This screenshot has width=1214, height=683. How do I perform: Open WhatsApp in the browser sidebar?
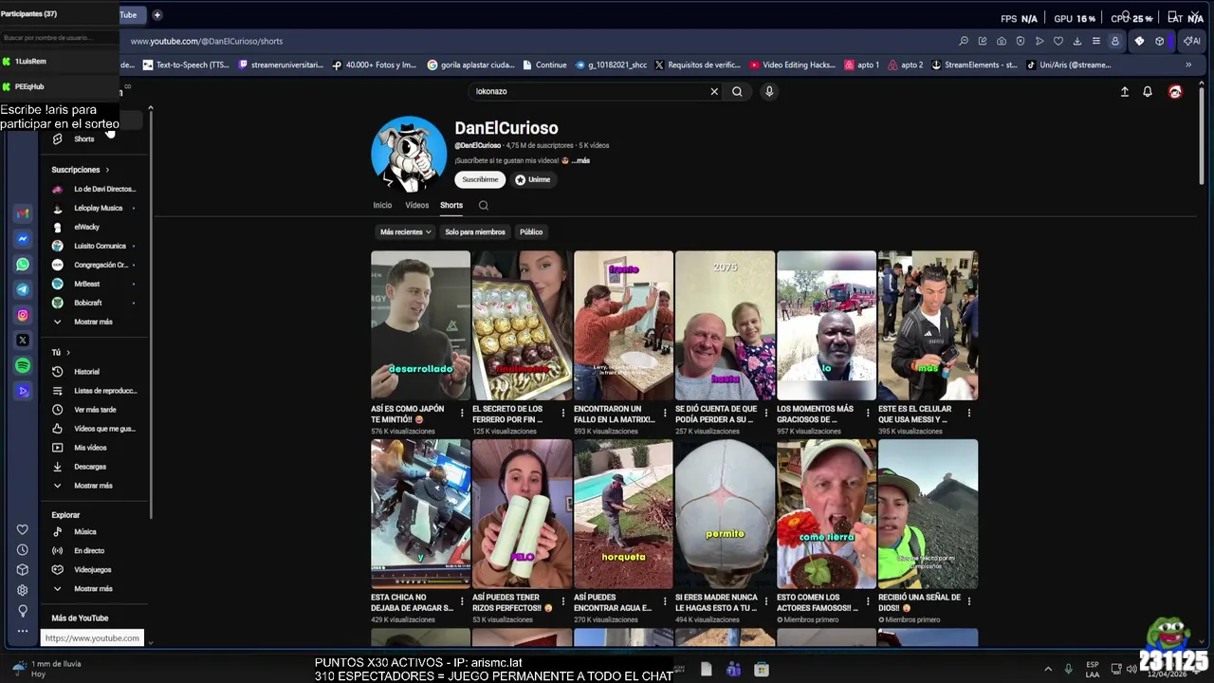coord(23,265)
